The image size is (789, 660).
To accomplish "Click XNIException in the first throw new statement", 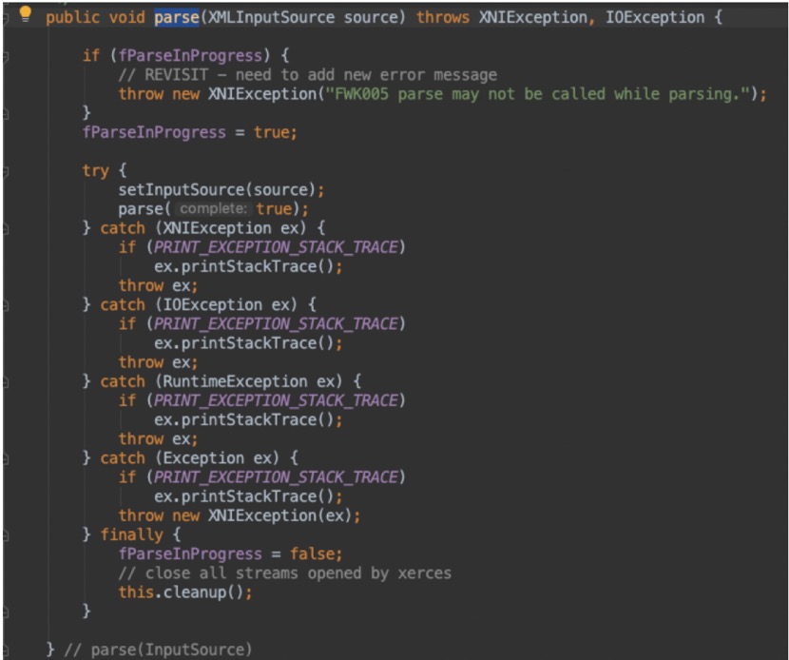I will pyautogui.click(x=262, y=94).
